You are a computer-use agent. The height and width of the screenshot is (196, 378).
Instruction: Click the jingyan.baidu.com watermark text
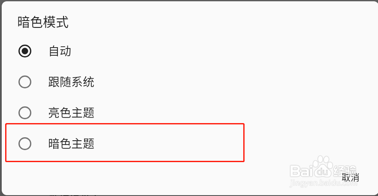324,184
